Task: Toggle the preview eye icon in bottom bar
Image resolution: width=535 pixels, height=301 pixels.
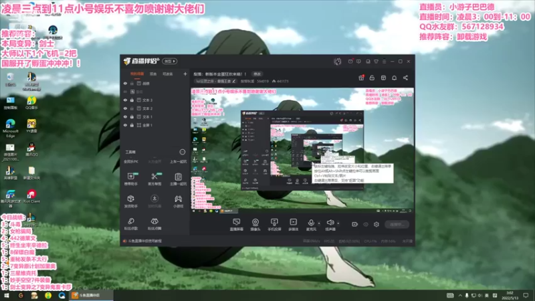Action: point(366,224)
